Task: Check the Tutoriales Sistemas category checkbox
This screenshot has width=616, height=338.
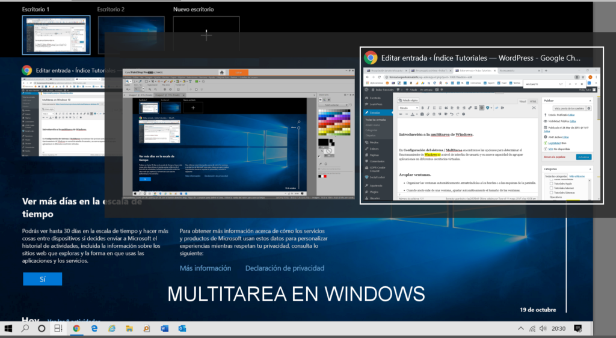Action: coord(552,192)
